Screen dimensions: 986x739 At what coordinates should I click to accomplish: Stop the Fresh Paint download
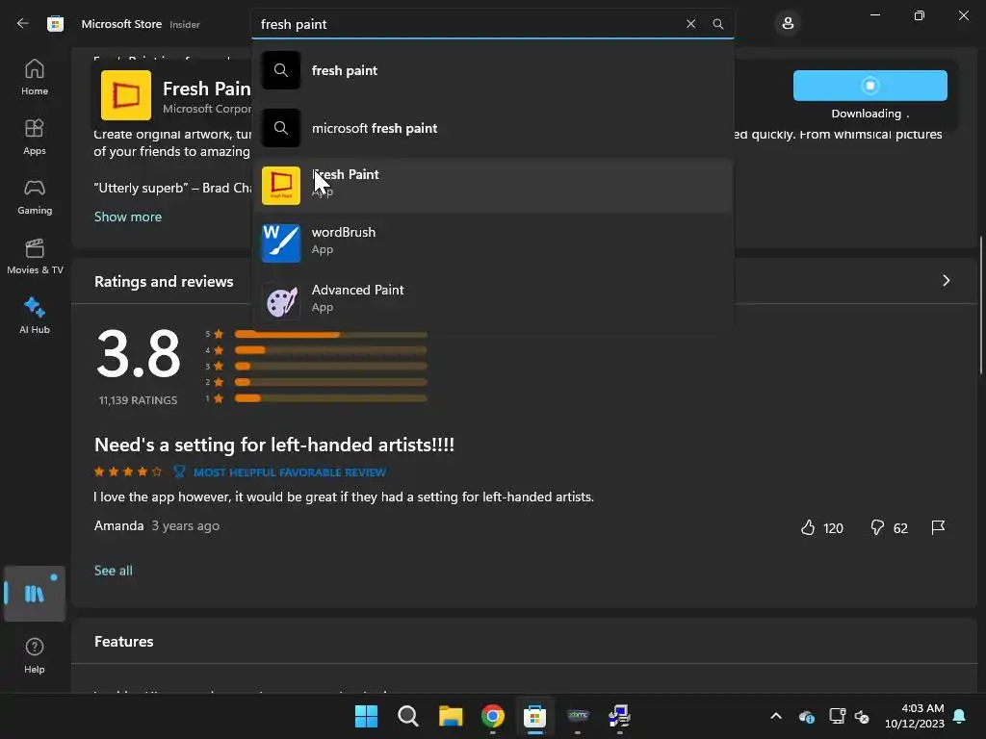tap(869, 86)
